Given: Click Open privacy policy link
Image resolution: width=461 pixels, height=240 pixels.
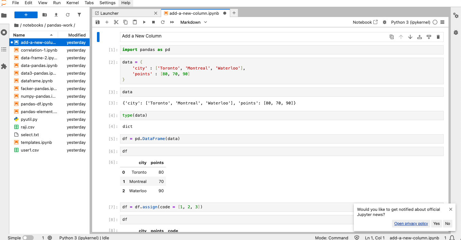Looking at the screenshot, I should point(411,224).
